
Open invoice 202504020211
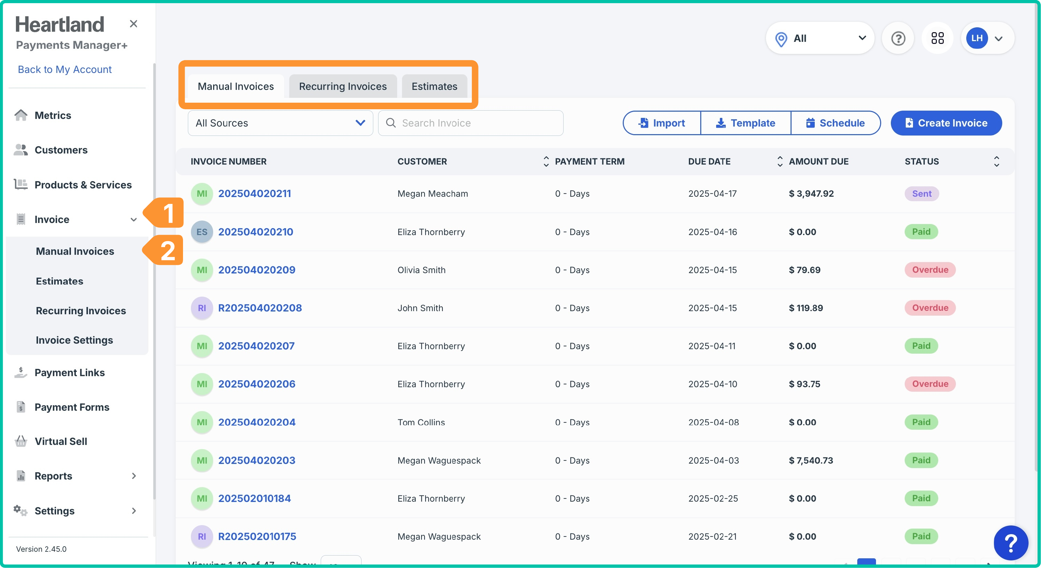[254, 194]
